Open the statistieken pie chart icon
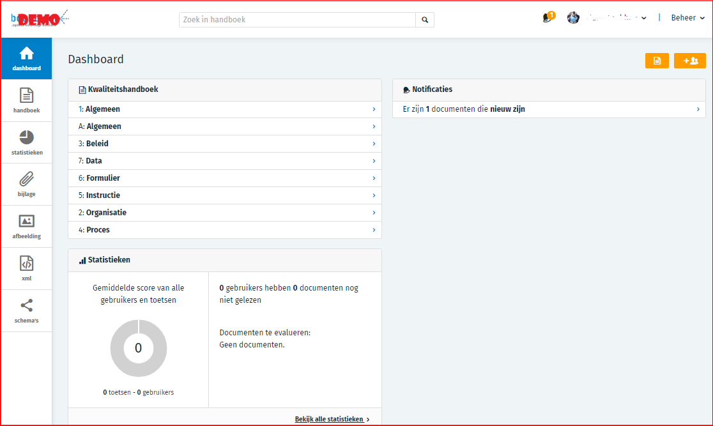Image resolution: width=713 pixels, height=426 pixels. [26, 137]
